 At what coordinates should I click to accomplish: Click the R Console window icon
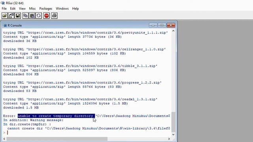[5, 26]
